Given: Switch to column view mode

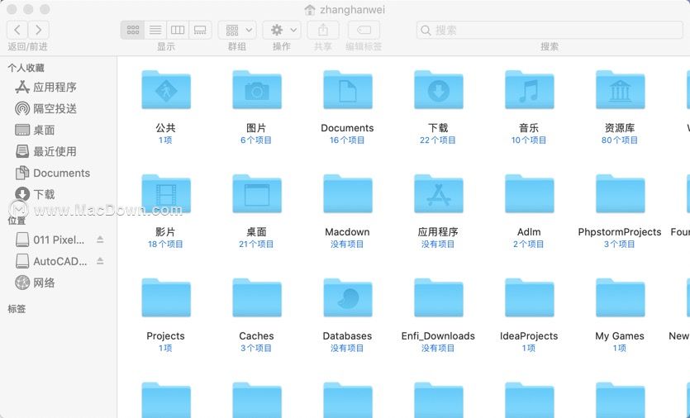Looking at the screenshot, I should [x=178, y=30].
